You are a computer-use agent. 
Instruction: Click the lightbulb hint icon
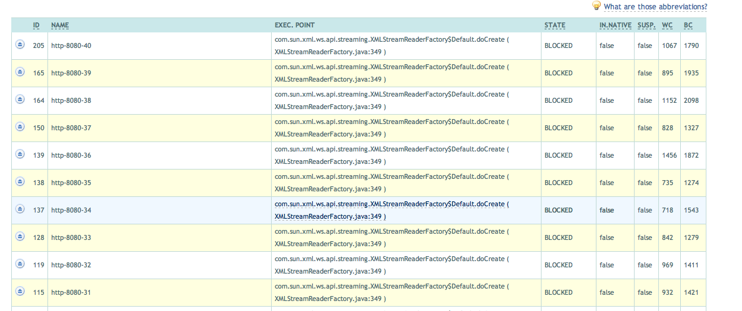(596, 6)
